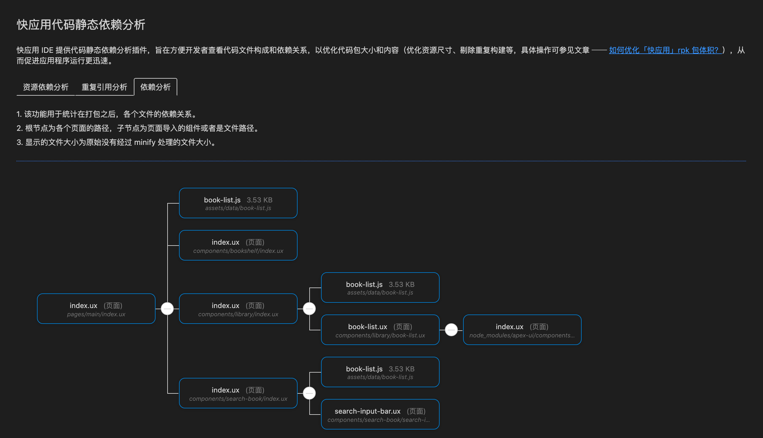
Task: Collapse children of components/library/index.ux node
Action: pos(309,309)
